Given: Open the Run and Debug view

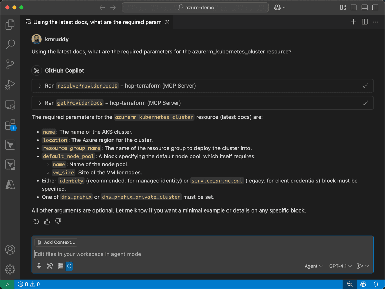Looking at the screenshot, I should [x=10, y=84].
